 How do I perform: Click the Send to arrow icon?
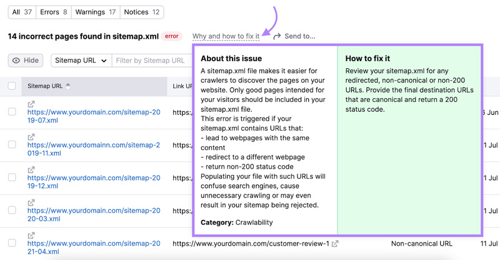[277, 36]
